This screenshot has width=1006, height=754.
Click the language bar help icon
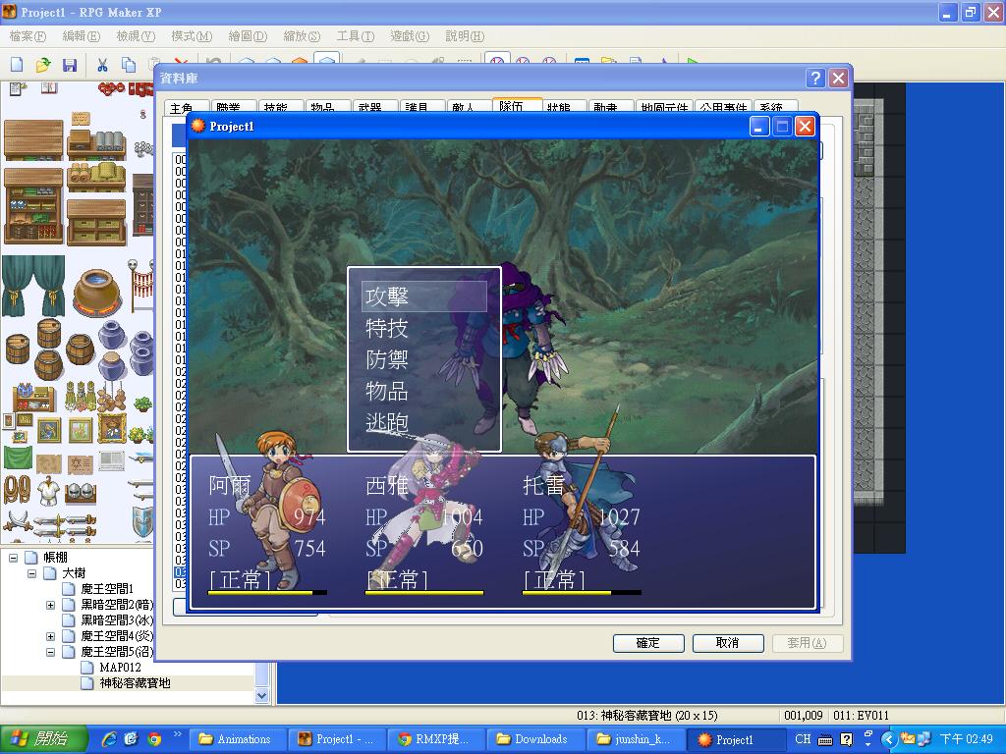pos(846,739)
